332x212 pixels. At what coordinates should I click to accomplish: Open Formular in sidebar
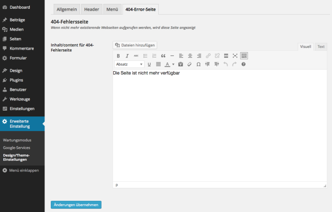[22, 58]
